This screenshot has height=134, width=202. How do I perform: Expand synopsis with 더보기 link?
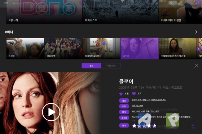(x=134, y=120)
